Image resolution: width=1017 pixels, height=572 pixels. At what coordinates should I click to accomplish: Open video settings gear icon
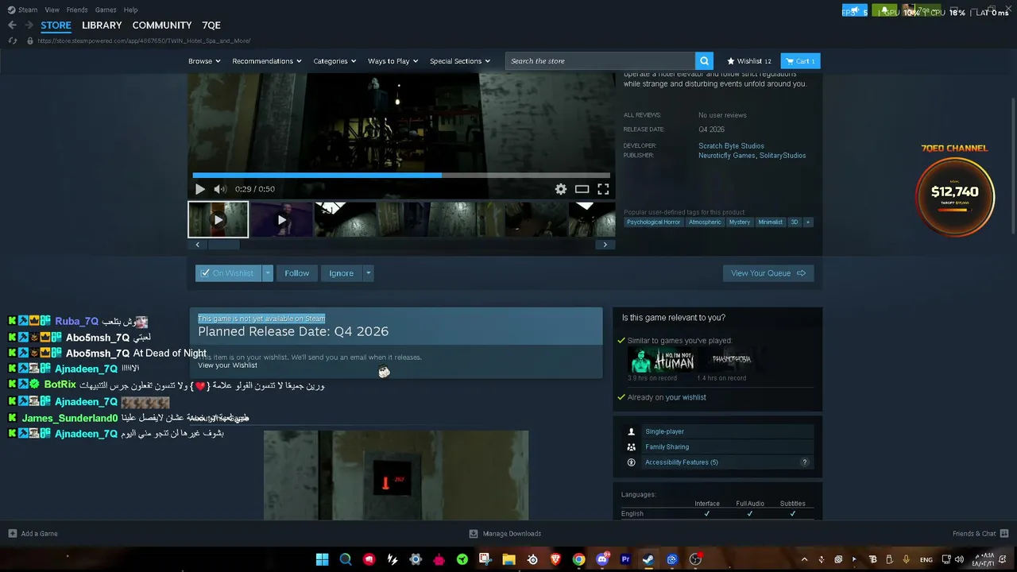561,189
